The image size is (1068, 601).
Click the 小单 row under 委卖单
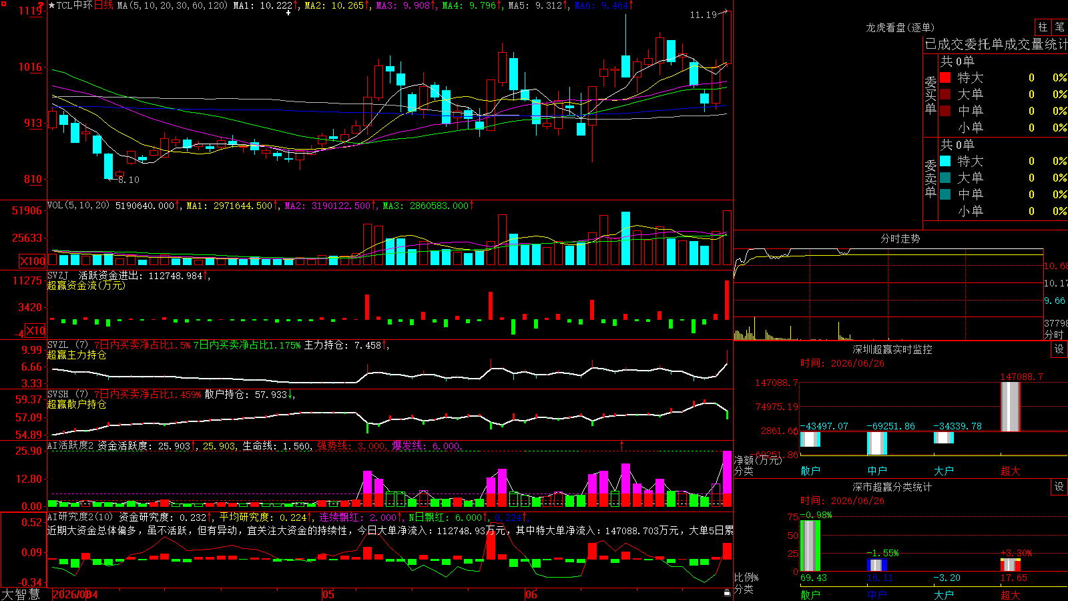click(x=1003, y=211)
